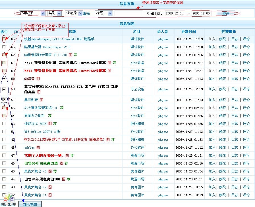This screenshot has width=255, height=207.
Task: Click the 图 badge on the QQ影音 row
Action: pos(38,79)
